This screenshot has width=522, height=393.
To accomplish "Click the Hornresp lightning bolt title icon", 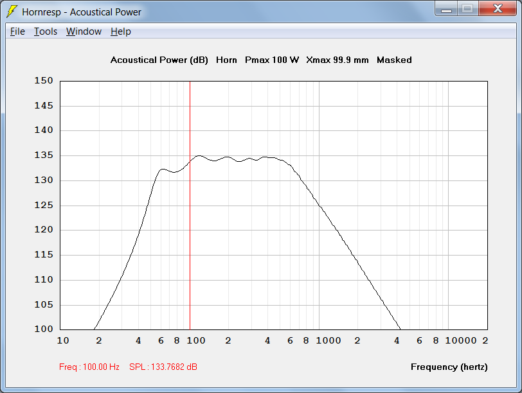I will tap(12, 12).
